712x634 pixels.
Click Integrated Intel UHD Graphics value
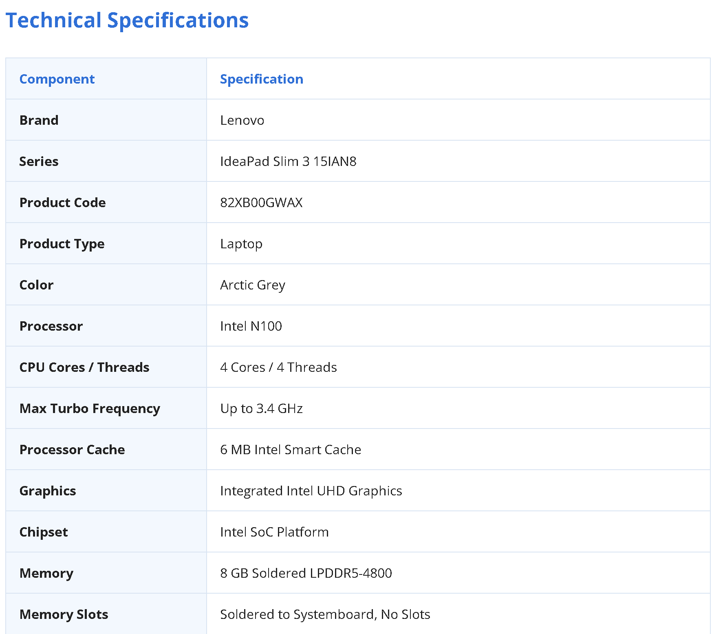(311, 491)
